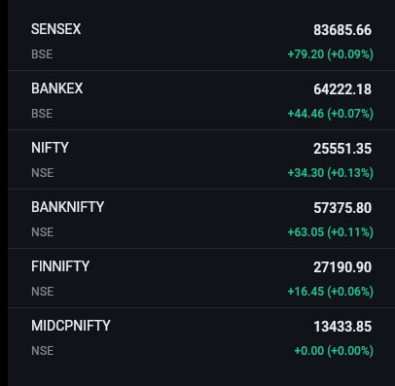Click the SENSEX price 83685.66
This screenshot has width=395, height=386.
(342, 30)
